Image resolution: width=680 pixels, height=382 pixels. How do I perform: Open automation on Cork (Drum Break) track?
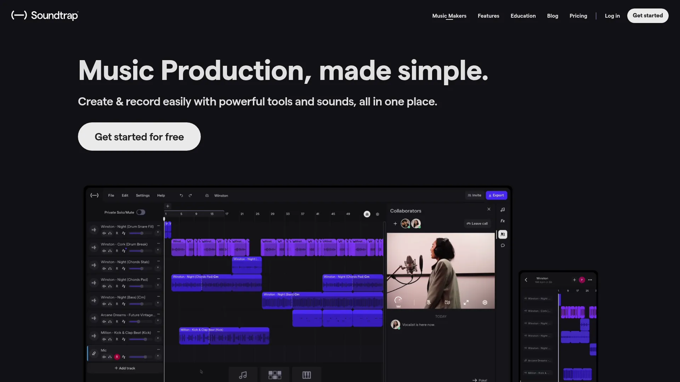[x=124, y=251]
